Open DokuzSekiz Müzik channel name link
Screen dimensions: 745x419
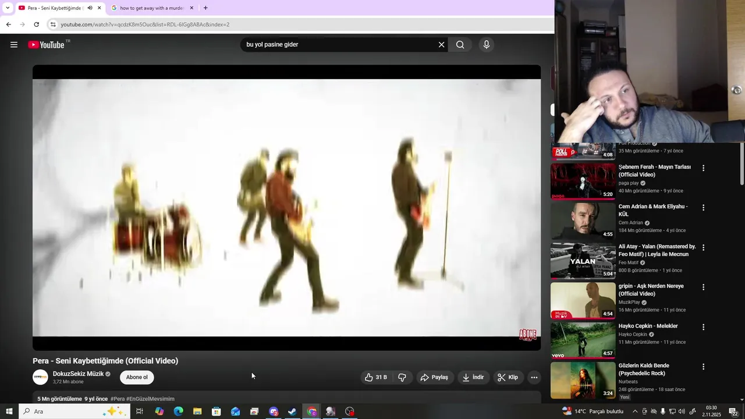point(78,374)
